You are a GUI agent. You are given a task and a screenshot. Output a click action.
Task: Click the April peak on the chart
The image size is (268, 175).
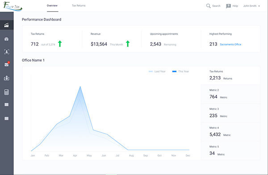click(x=80, y=87)
